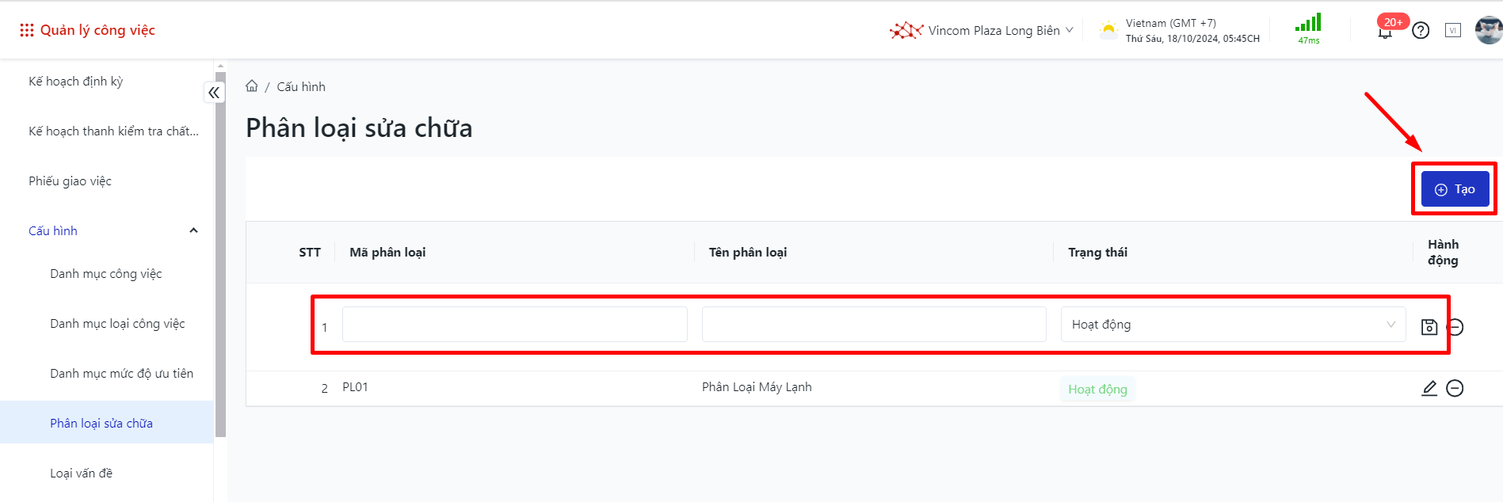
Task: Click the Mã phân loại input field
Action: click(x=514, y=325)
